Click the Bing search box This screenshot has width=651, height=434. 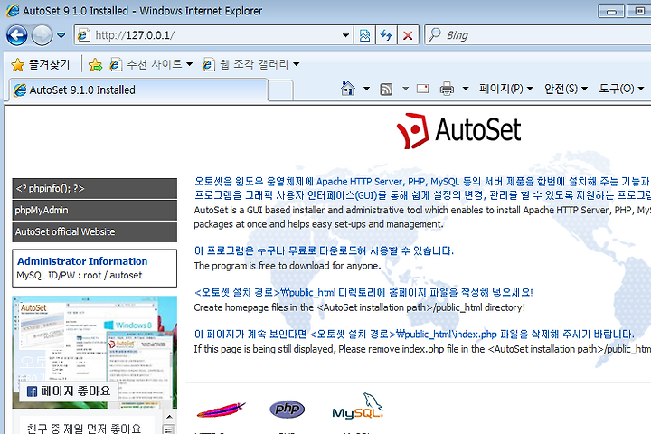coord(540,35)
